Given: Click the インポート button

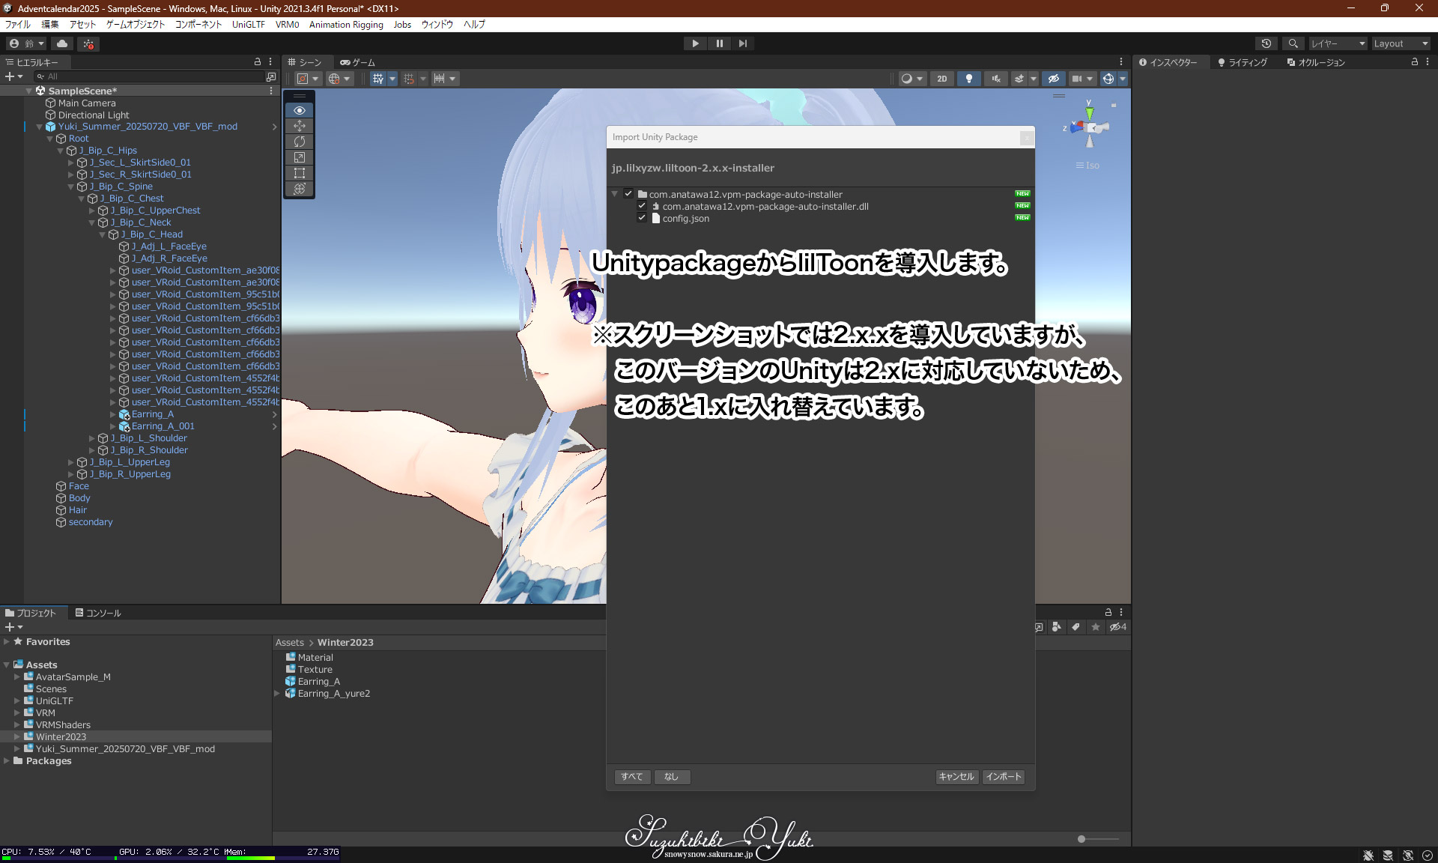Looking at the screenshot, I should tap(1003, 777).
